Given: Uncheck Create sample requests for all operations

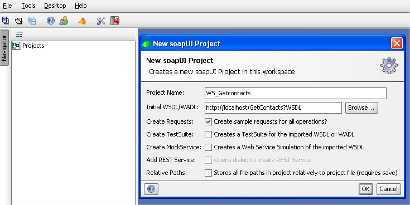Looking at the screenshot, I should (x=208, y=121).
